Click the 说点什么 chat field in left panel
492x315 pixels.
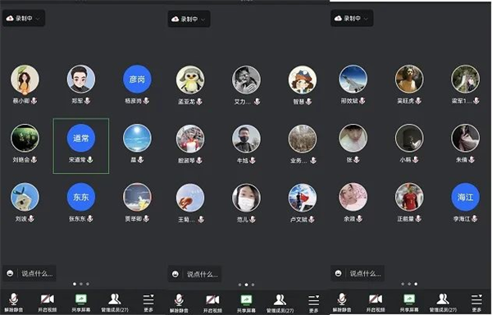[37, 273]
